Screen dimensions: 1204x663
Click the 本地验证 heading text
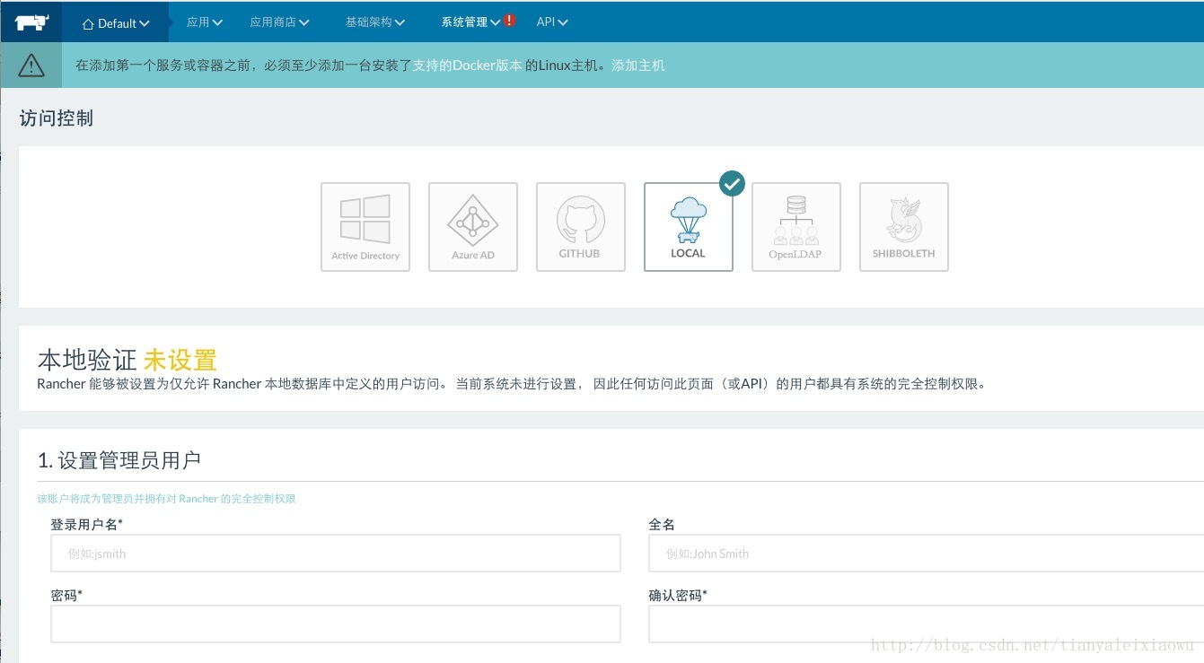point(87,361)
